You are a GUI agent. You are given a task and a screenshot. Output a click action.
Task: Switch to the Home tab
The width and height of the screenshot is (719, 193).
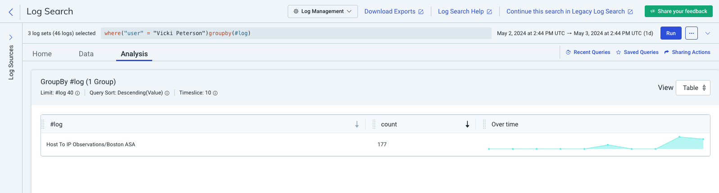tap(42, 54)
